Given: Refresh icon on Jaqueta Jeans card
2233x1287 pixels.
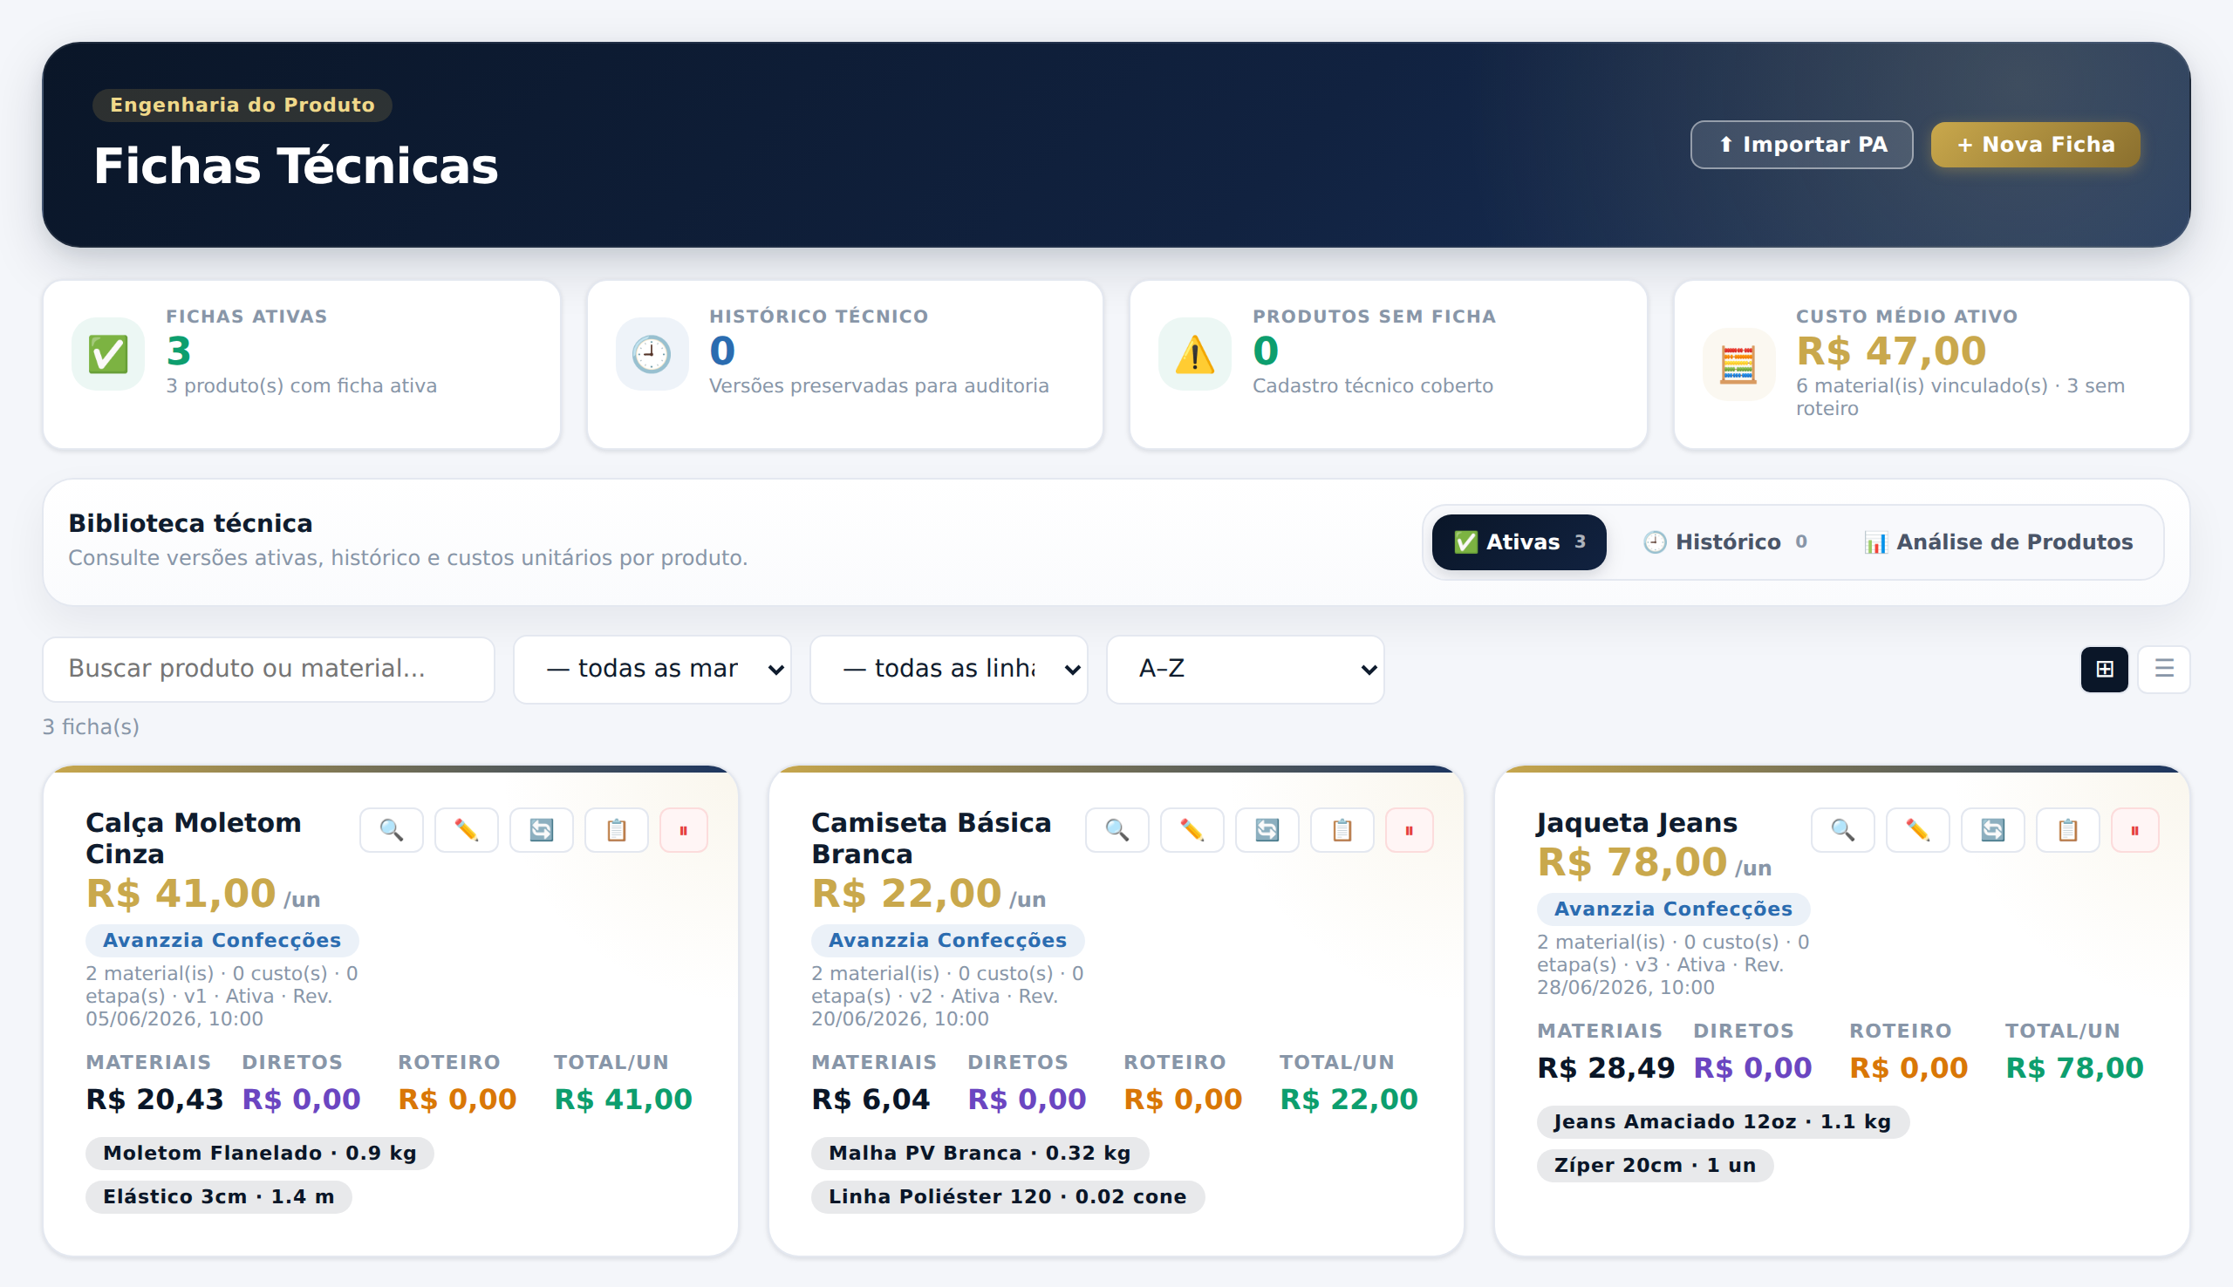Looking at the screenshot, I should pyautogui.click(x=1992, y=830).
